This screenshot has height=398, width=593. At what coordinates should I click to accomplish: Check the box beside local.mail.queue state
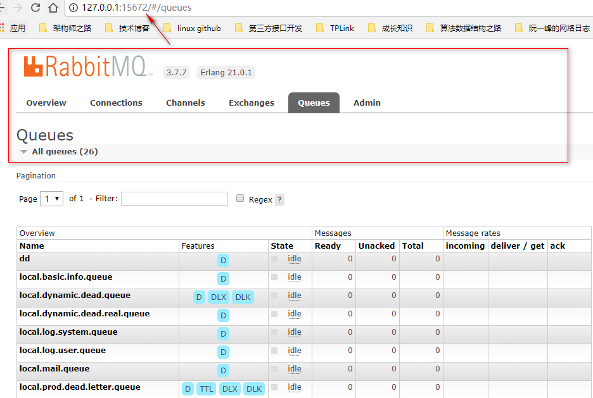coord(275,369)
